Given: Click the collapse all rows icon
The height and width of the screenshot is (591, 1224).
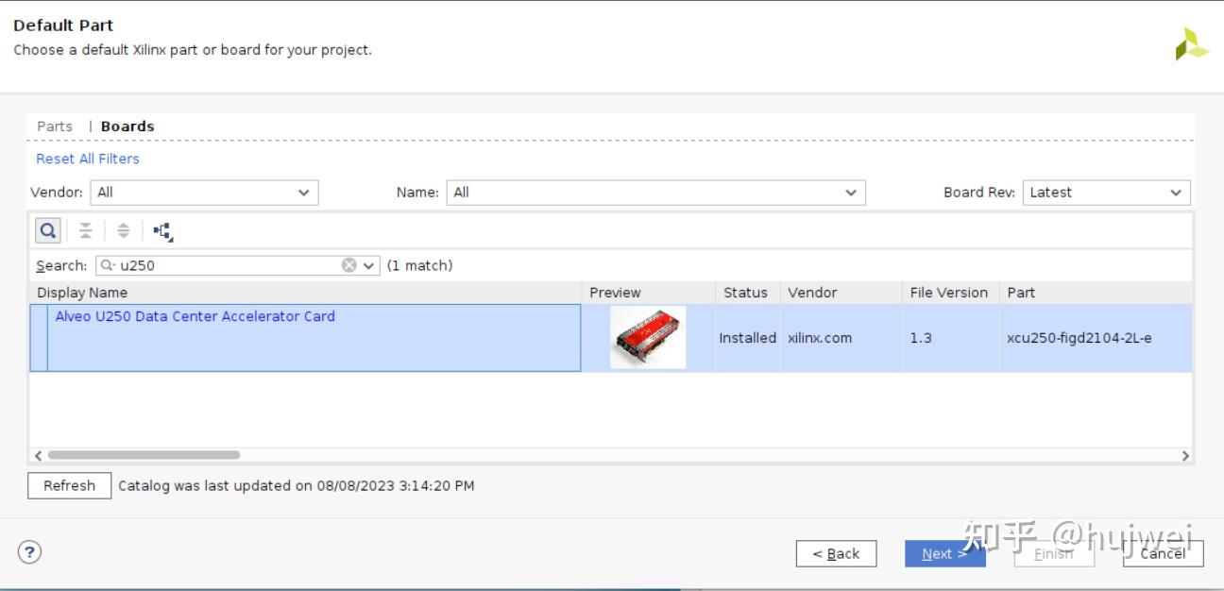Looking at the screenshot, I should click(85, 229).
